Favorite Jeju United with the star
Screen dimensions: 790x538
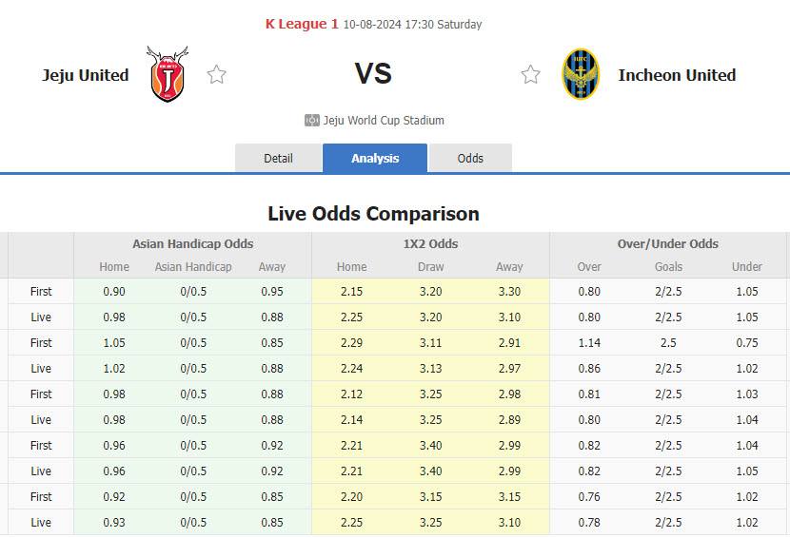pos(217,74)
